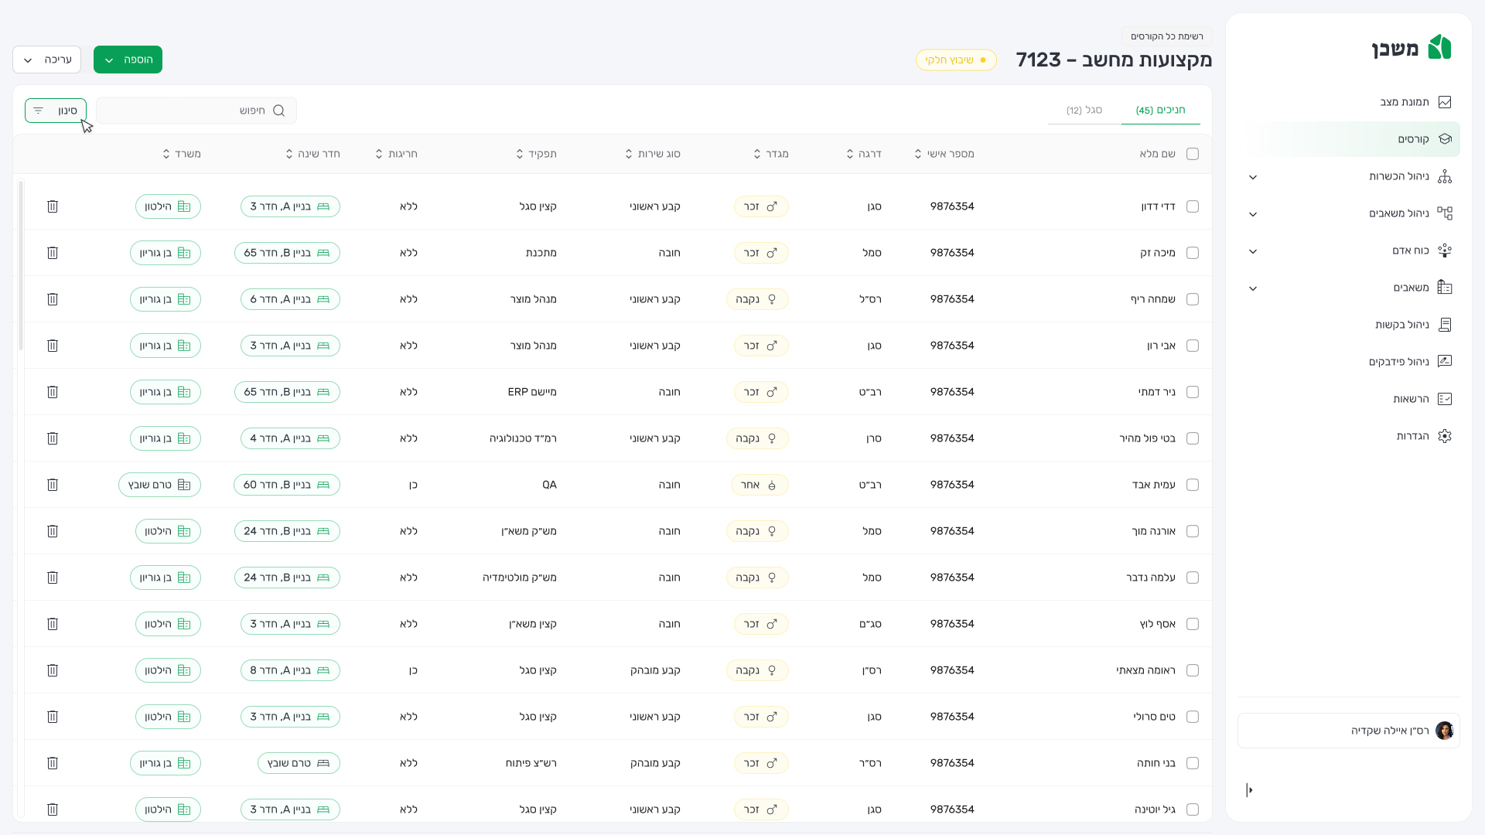Click trash icon in עמית אבד row
Viewport: 1485px width, 835px height.
53,485
